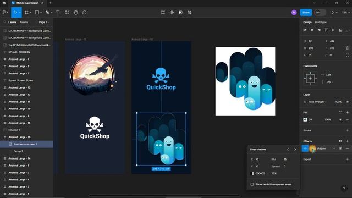Click the Effect settings icon beside Drop shadow

(305, 148)
